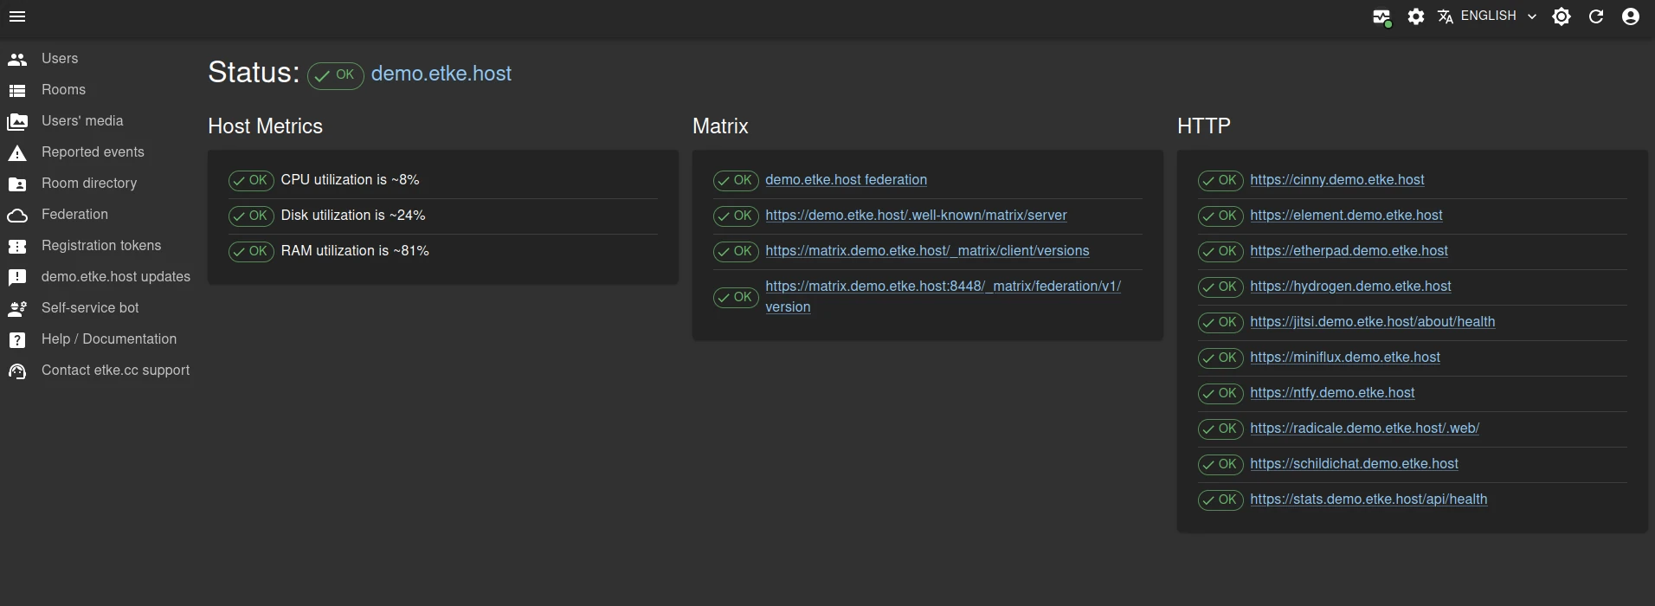Click the refresh icon in top bar
This screenshot has width=1655, height=606.
[1596, 16]
